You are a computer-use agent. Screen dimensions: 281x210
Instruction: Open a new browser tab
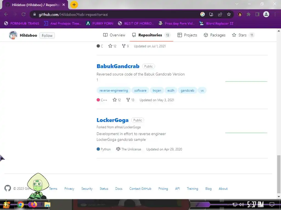[74, 5]
